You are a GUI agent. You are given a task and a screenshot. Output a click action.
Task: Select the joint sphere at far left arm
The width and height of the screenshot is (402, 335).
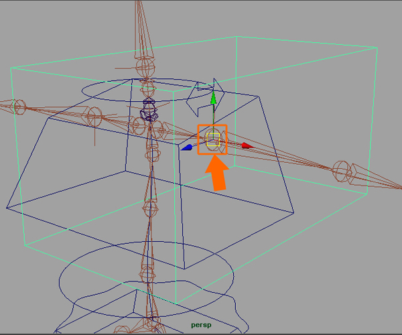pyautogui.click(x=19, y=107)
